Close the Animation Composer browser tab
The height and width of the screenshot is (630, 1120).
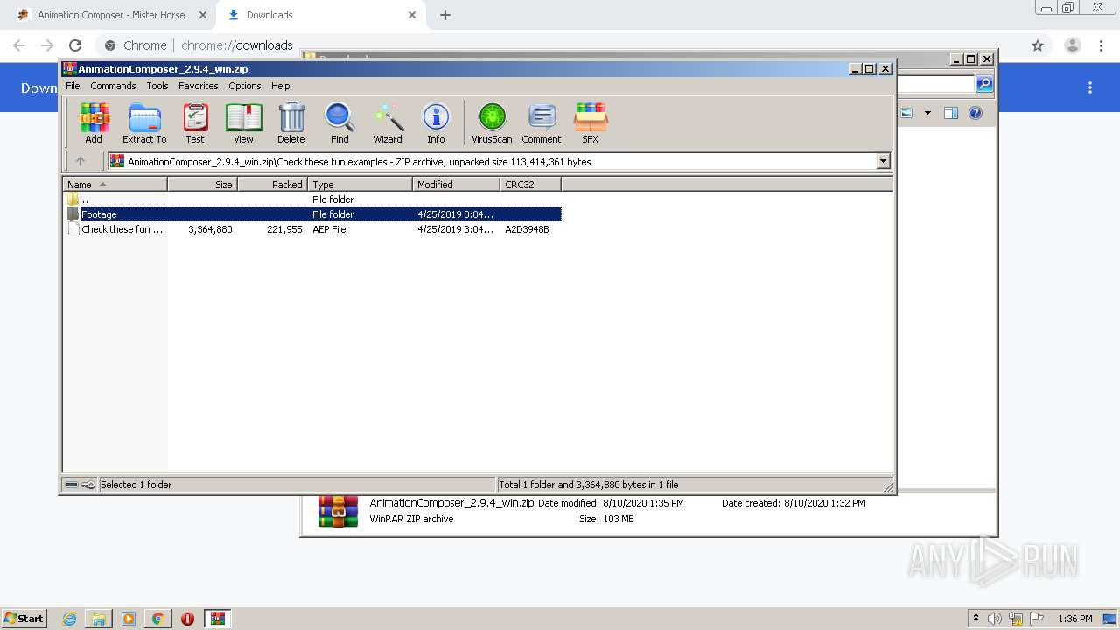(203, 15)
